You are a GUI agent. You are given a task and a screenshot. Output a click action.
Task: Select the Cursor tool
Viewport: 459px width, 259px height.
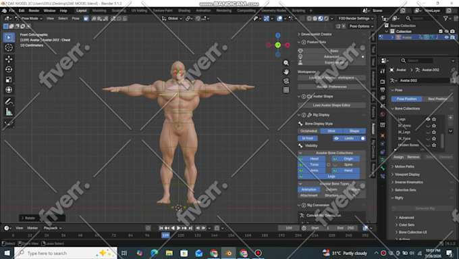9,47
